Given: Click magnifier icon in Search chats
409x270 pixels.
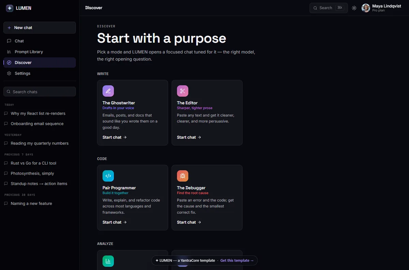Looking at the screenshot, I should (x=9, y=92).
